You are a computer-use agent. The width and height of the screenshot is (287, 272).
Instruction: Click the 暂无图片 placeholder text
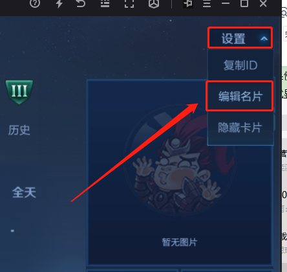click(x=180, y=242)
